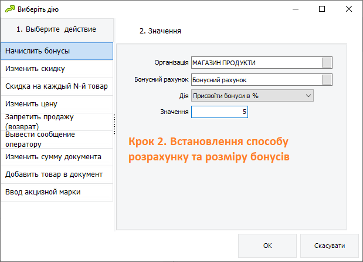Click the '2. Значення' heading
363x262 pixels.
160,31
